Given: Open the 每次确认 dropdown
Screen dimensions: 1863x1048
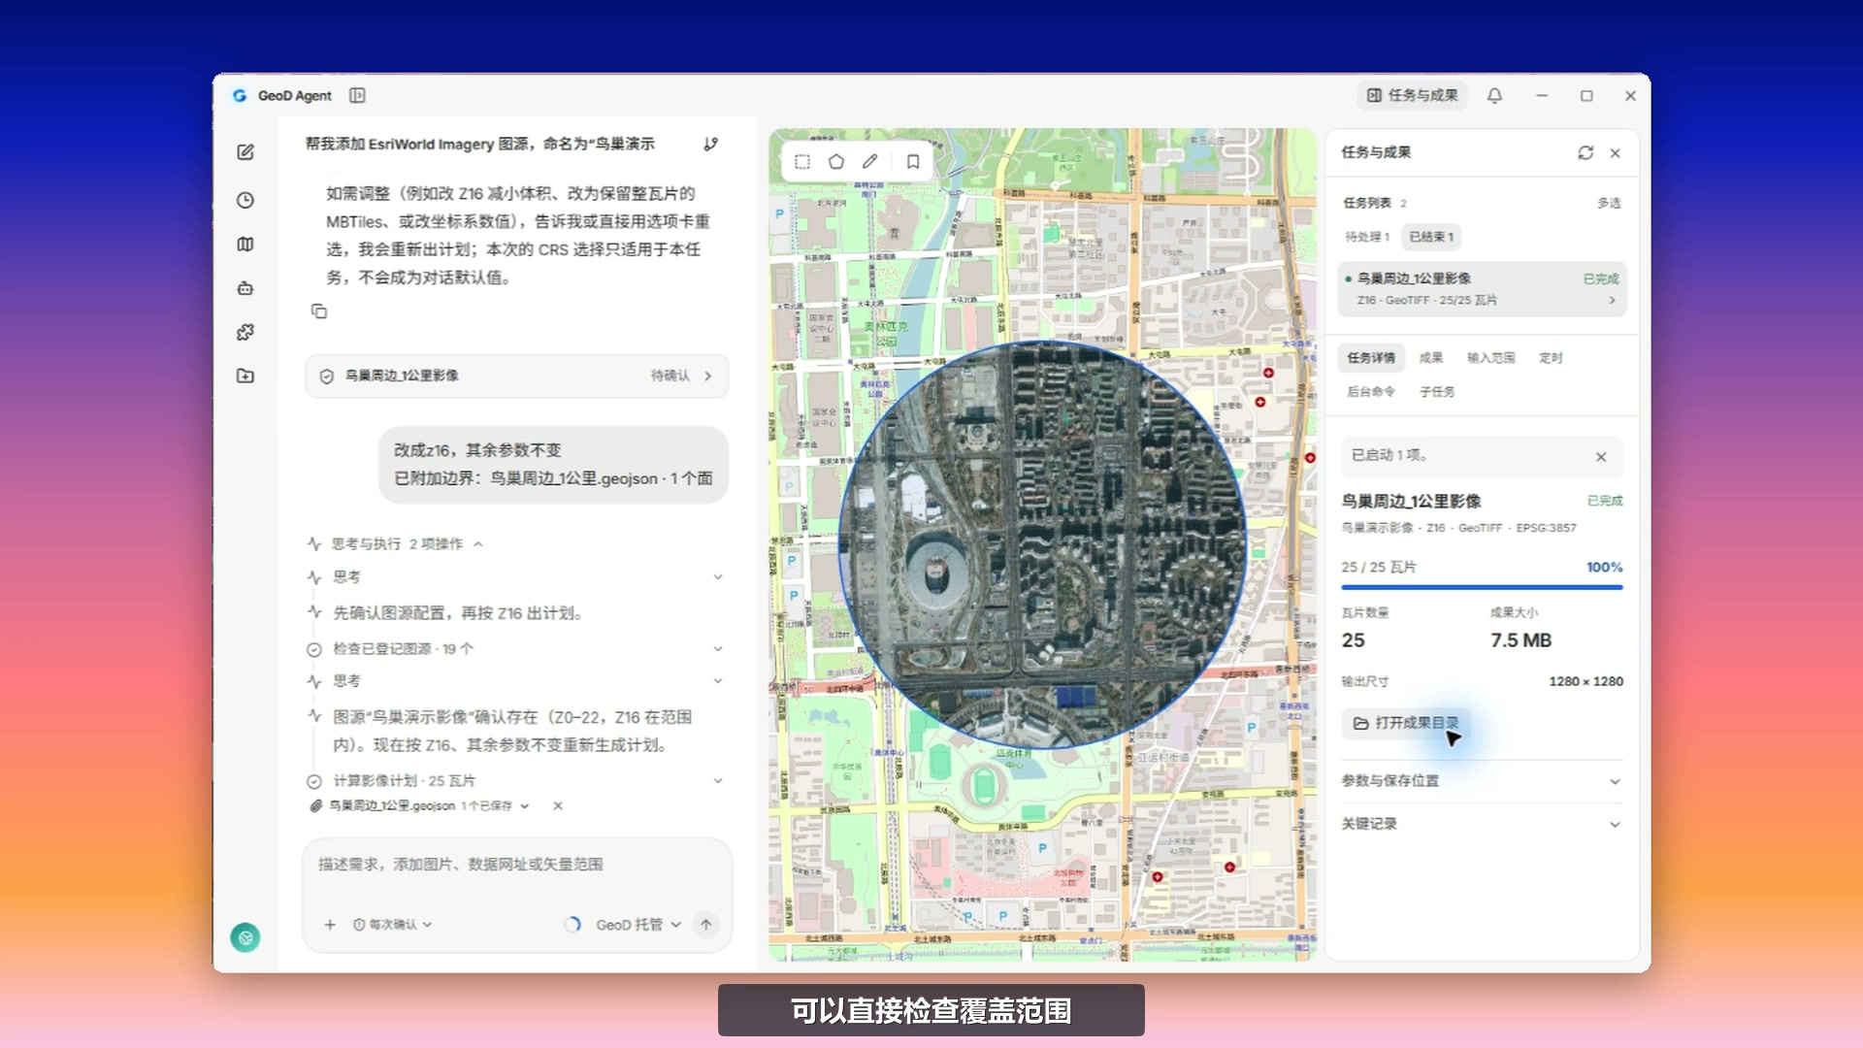Looking at the screenshot, I should tap(392, 925).
